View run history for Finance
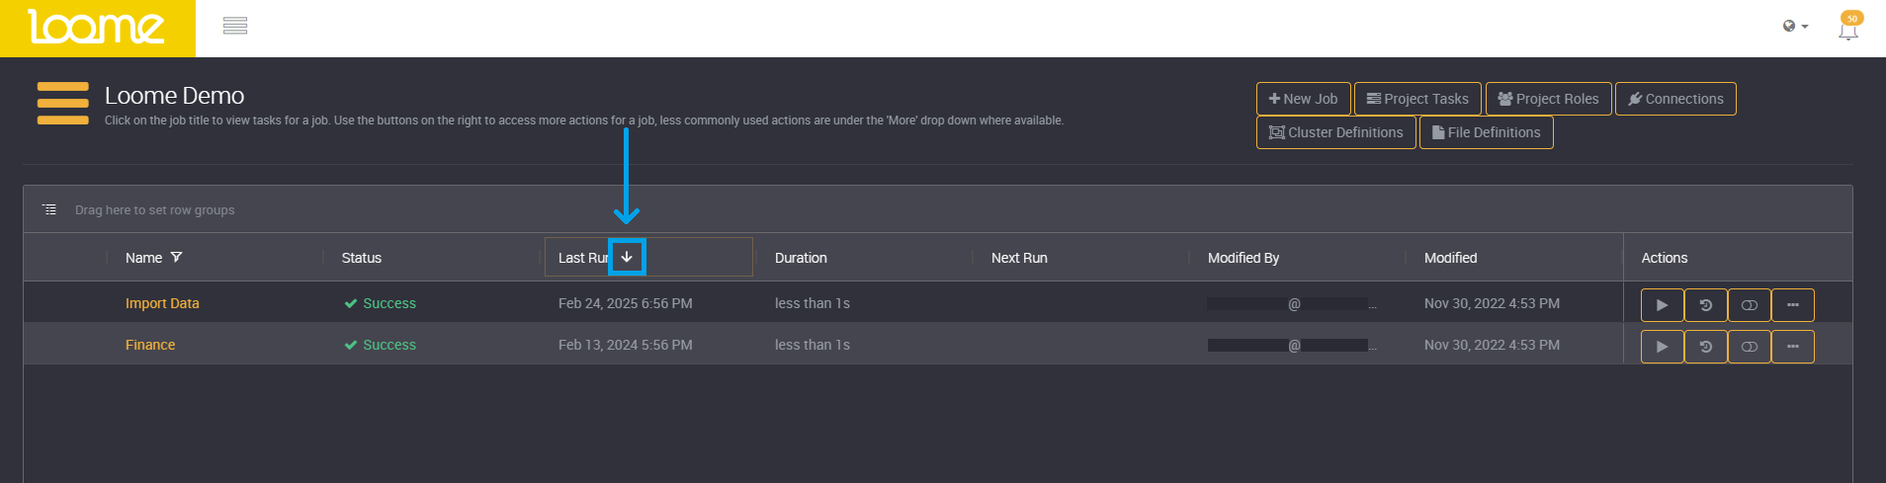 (1705, 347)
